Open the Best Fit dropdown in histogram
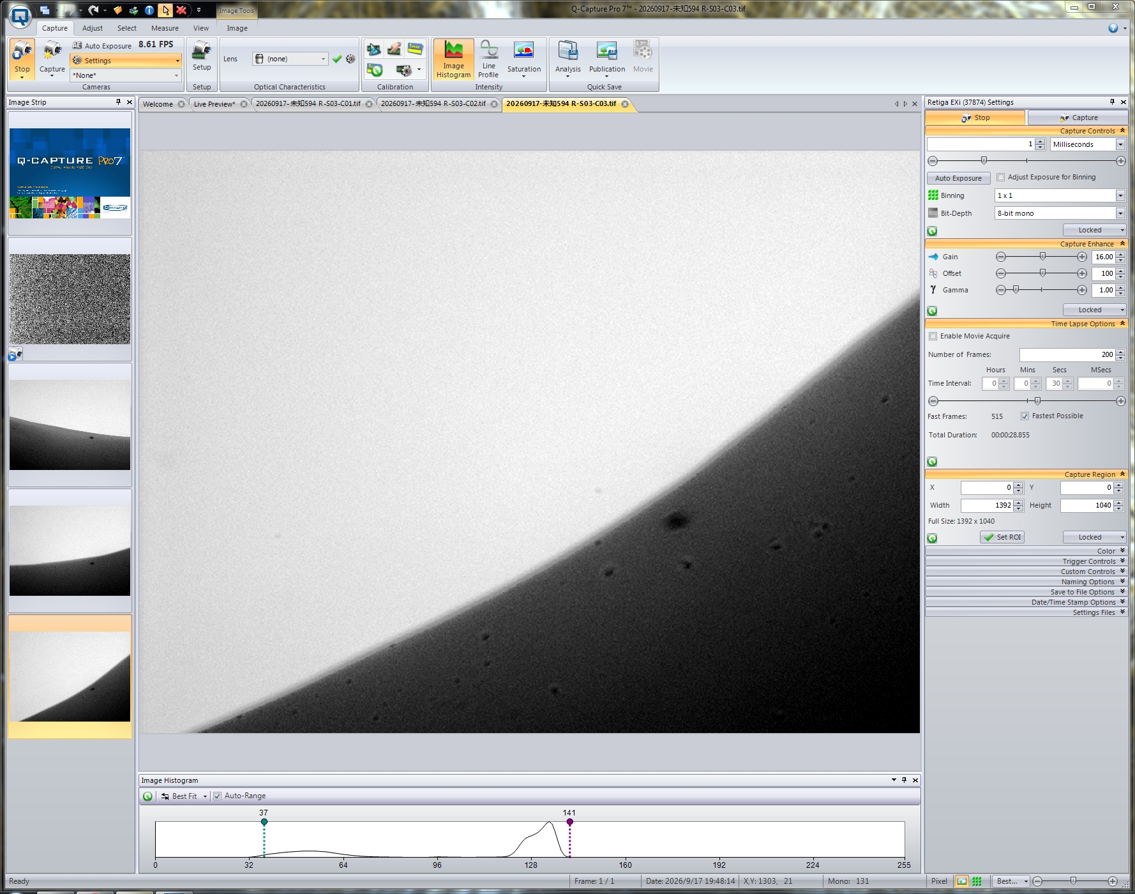 (205, 796)
